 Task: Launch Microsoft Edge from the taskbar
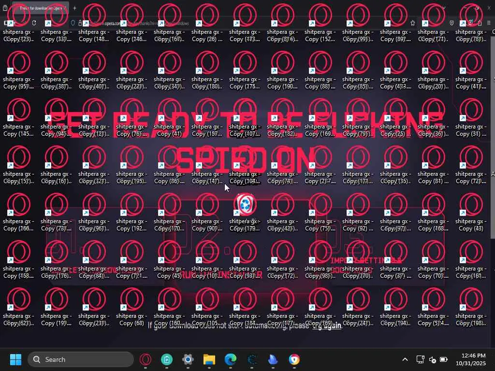(x=231, y=359)
